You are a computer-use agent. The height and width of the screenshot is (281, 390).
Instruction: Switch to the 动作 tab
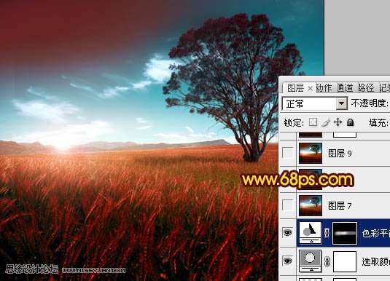324,88
